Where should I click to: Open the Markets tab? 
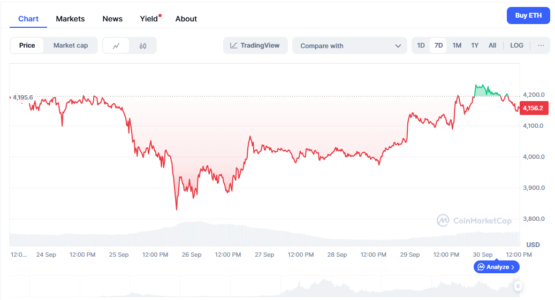pyautogui.click(x=70, y=19)
